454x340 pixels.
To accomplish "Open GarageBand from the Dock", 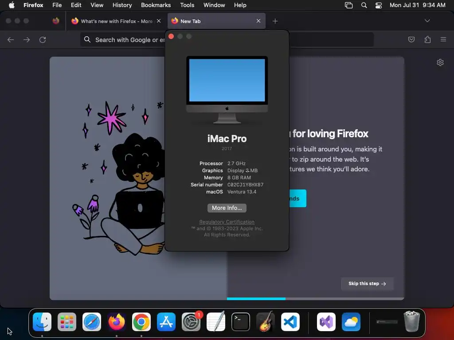I will (266, 321).
